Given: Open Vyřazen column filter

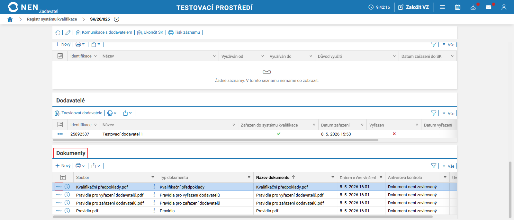Looking at the screenshot, I should (x=417, y=125).
